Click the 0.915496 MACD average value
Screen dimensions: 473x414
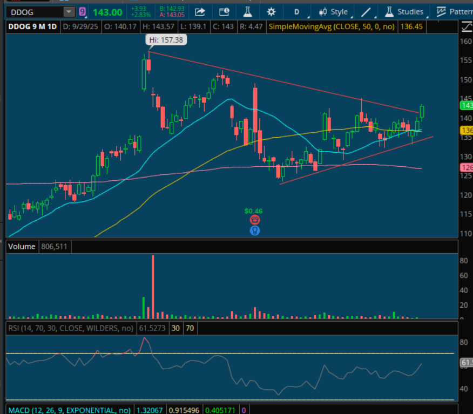point(184,410)
